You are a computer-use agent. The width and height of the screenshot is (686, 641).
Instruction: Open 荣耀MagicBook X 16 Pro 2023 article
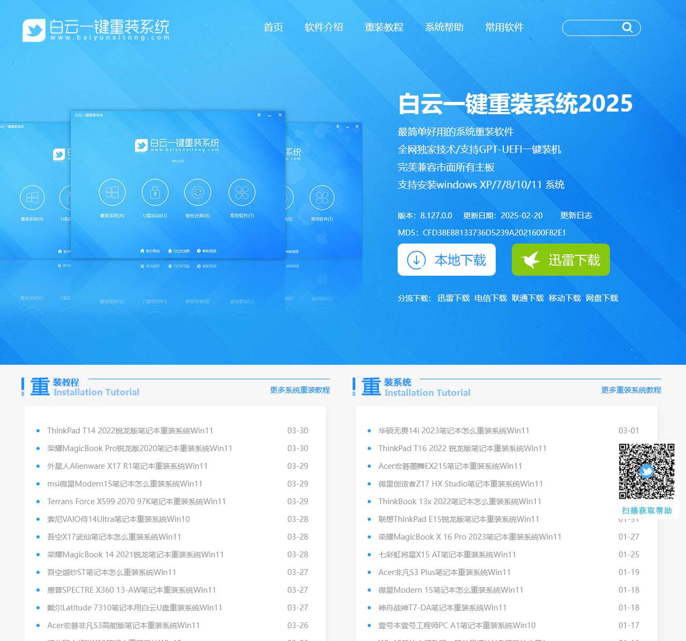coord(470,537)
